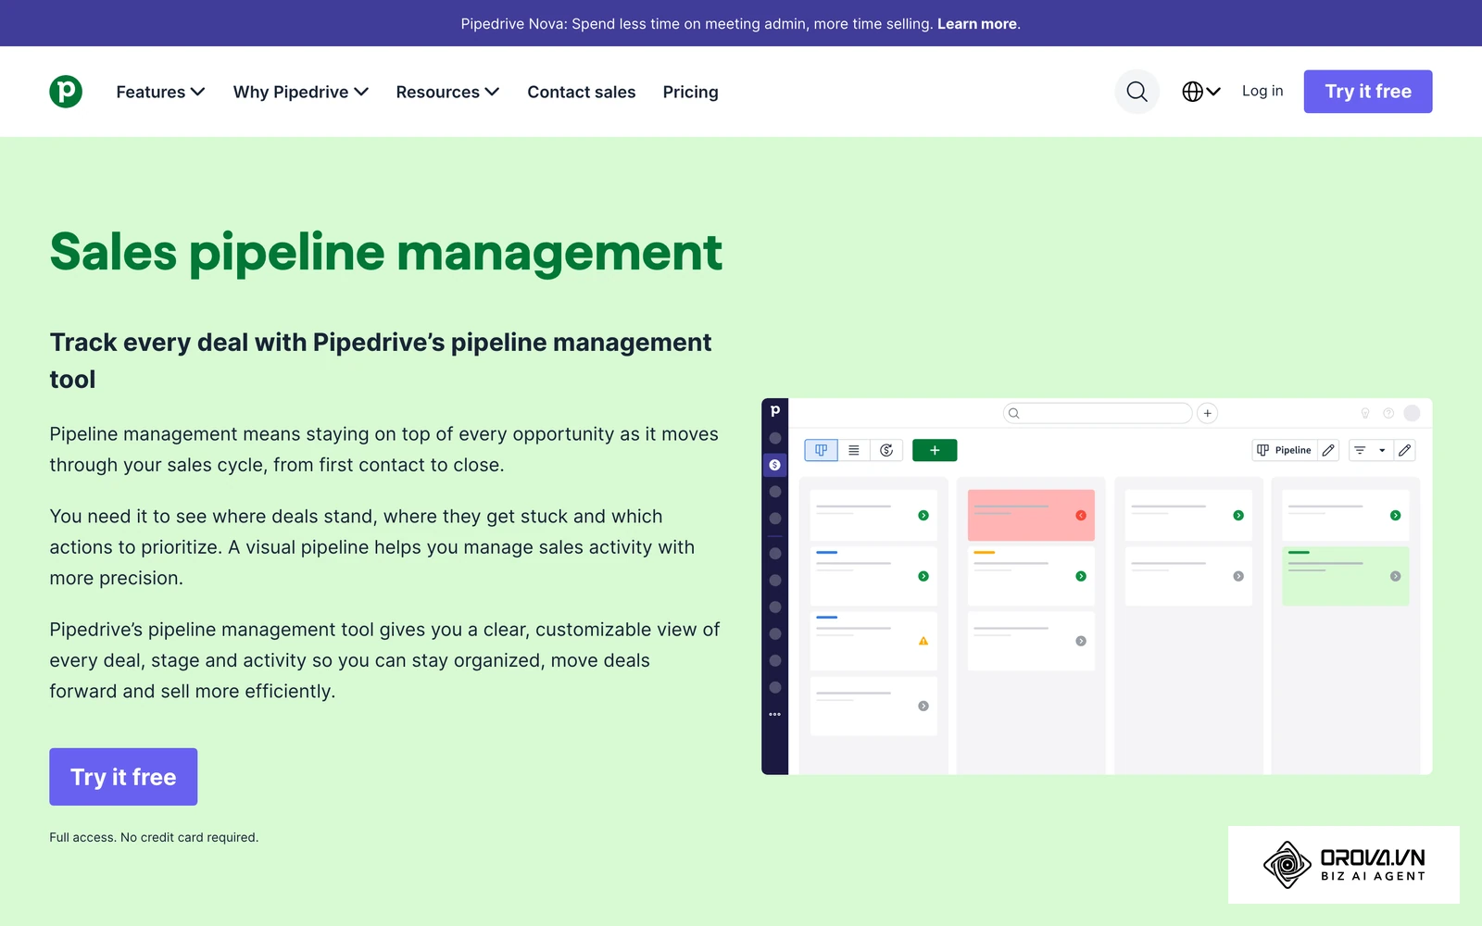Click the green plus button in the screenshot

click(x=935, y=450)
